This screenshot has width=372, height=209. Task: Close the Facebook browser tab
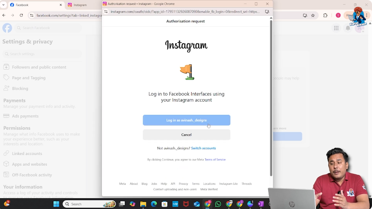pos(61,5)
